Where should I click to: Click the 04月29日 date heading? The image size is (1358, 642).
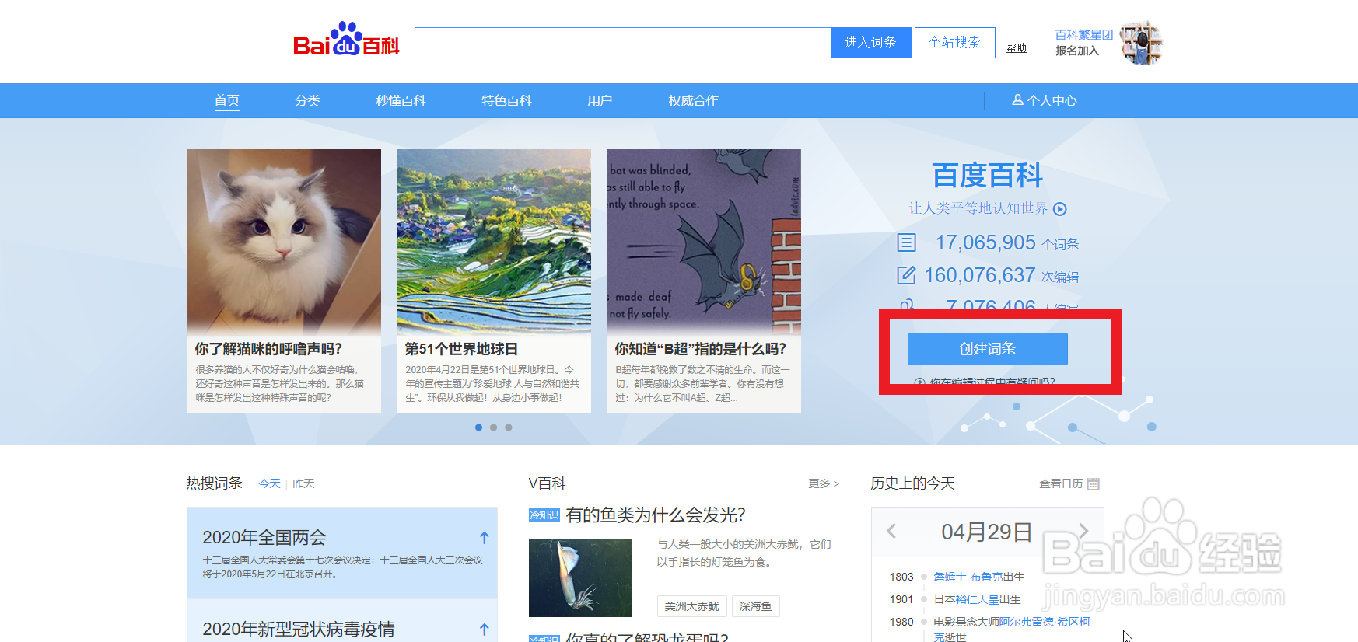point(986,532)
